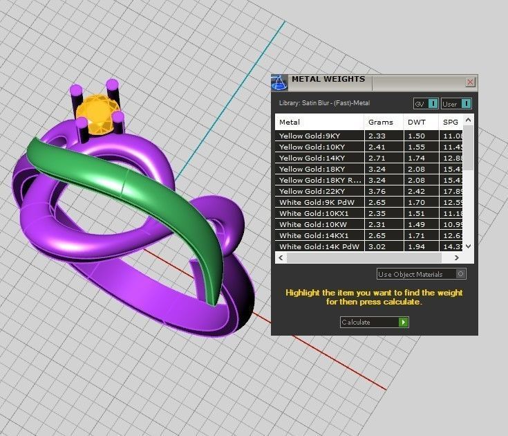Click the table's down scroll arrow
Viewport: 508px width, 436px height.
coord(468,246)
